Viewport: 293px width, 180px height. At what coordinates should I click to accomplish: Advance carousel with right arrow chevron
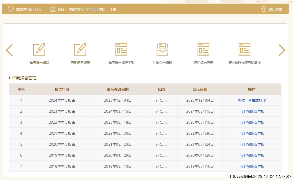coord(282,50)
